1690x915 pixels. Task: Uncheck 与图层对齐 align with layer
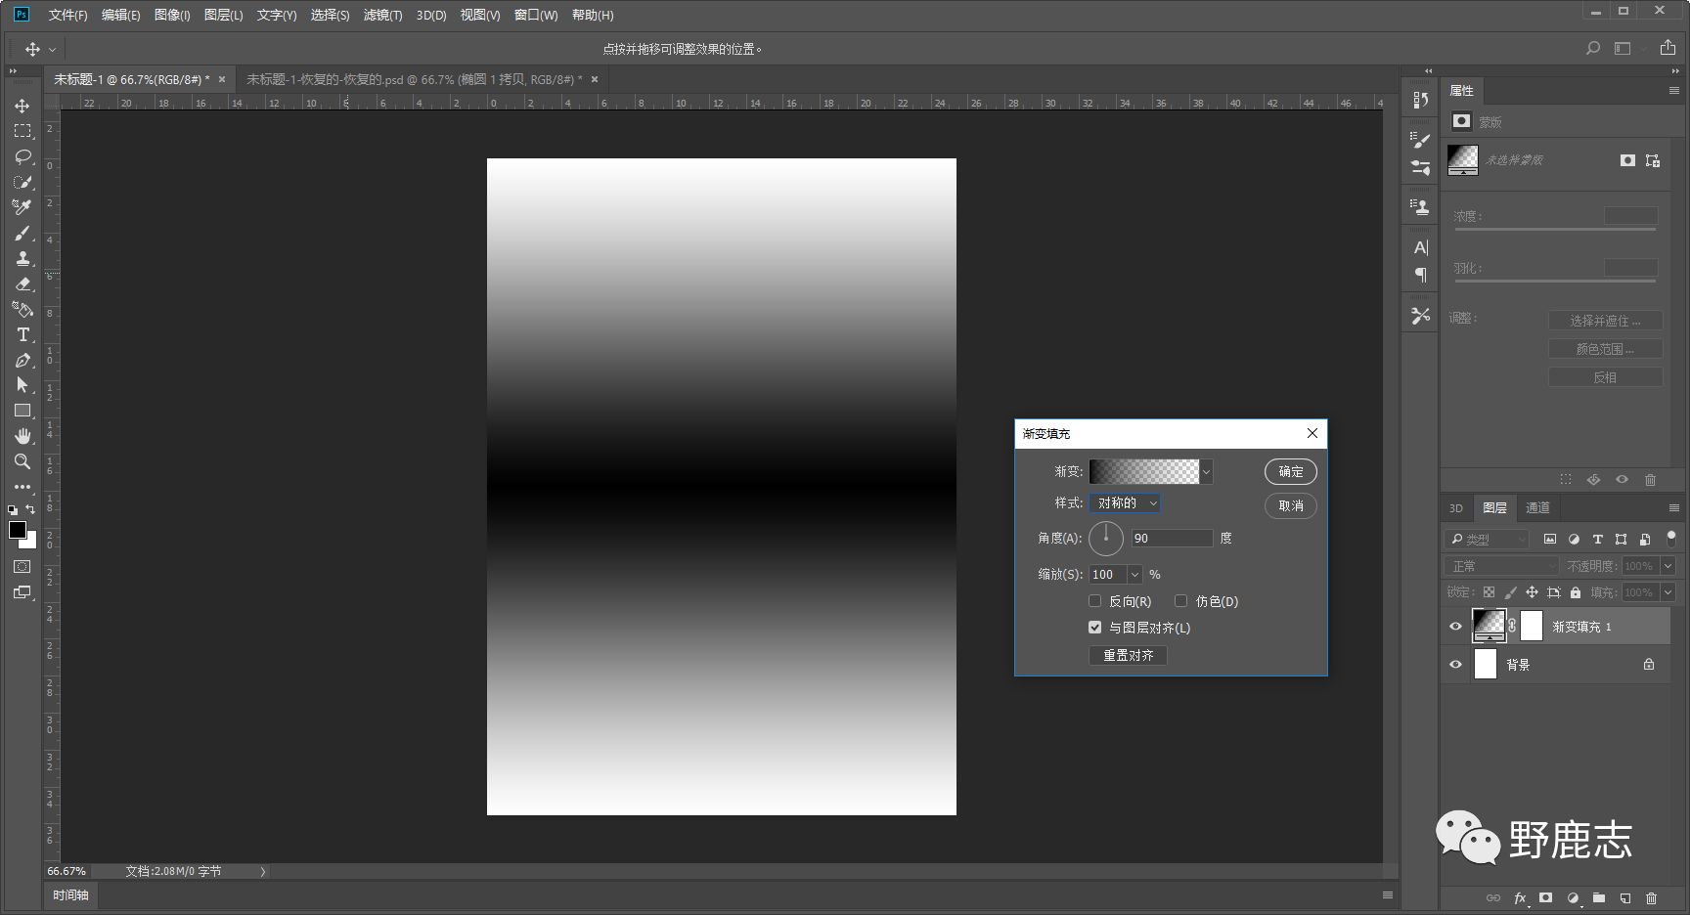(1095, 628)
